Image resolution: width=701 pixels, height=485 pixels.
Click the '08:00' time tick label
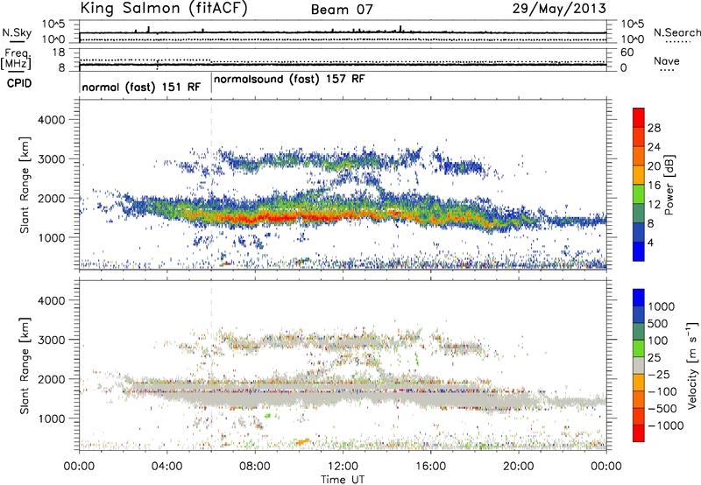coord(255,467)
